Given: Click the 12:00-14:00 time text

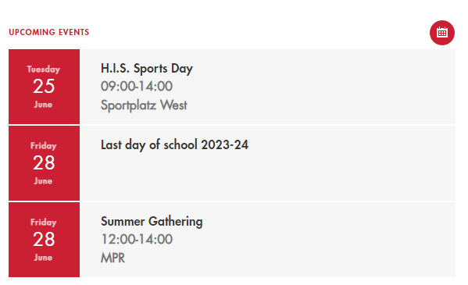Looking at the screenshot, I should (x=137, y=240).
